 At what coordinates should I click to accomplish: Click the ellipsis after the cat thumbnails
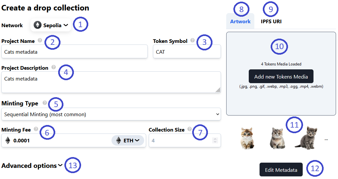coord(326,139)
